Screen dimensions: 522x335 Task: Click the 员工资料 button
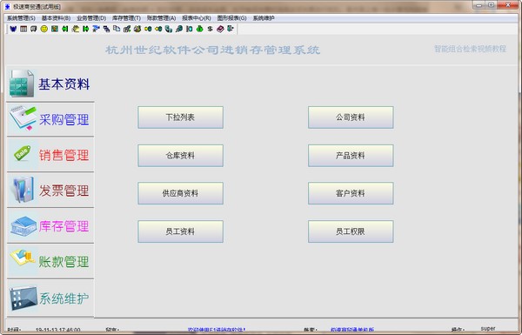180,231
